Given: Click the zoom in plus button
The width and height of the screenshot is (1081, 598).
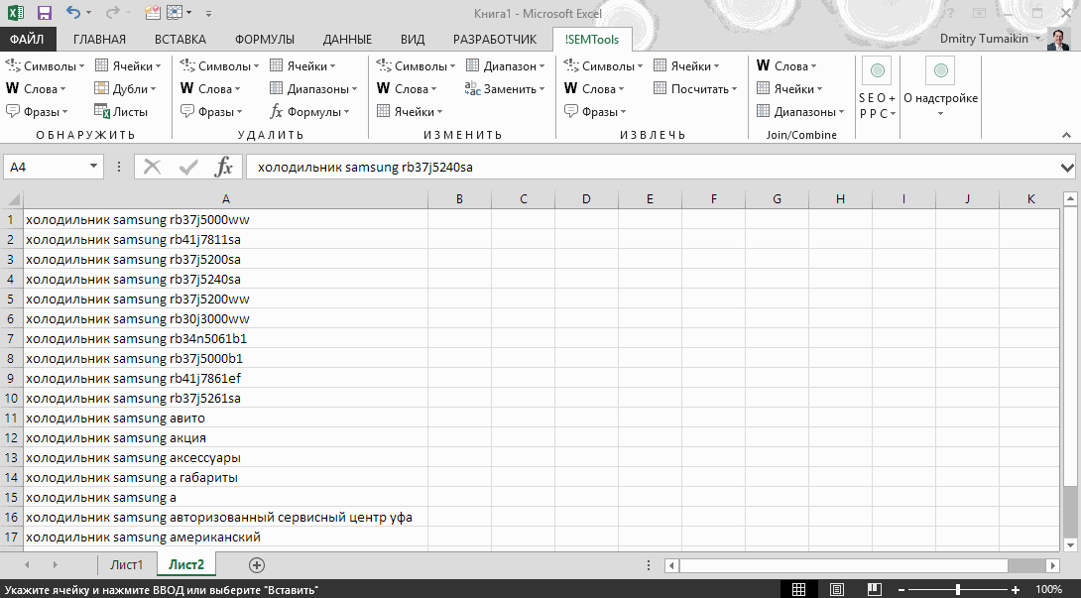Looking at the screenshot, I should pyautogui.click(x=1015, y=589).
